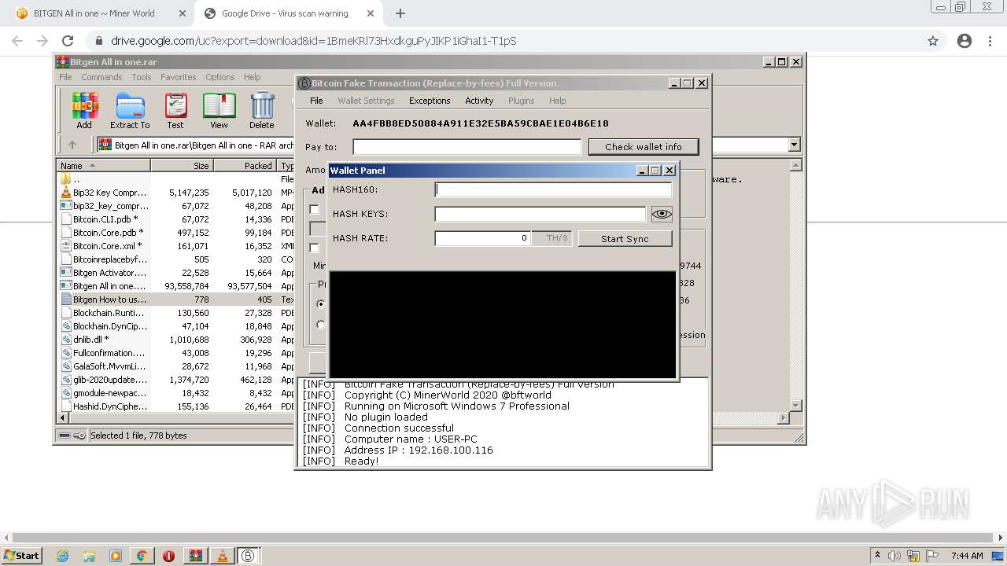Reveal hash keys with the eye icon

point(662,214)
